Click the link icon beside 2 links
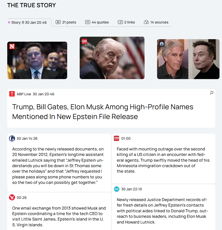 120,22
